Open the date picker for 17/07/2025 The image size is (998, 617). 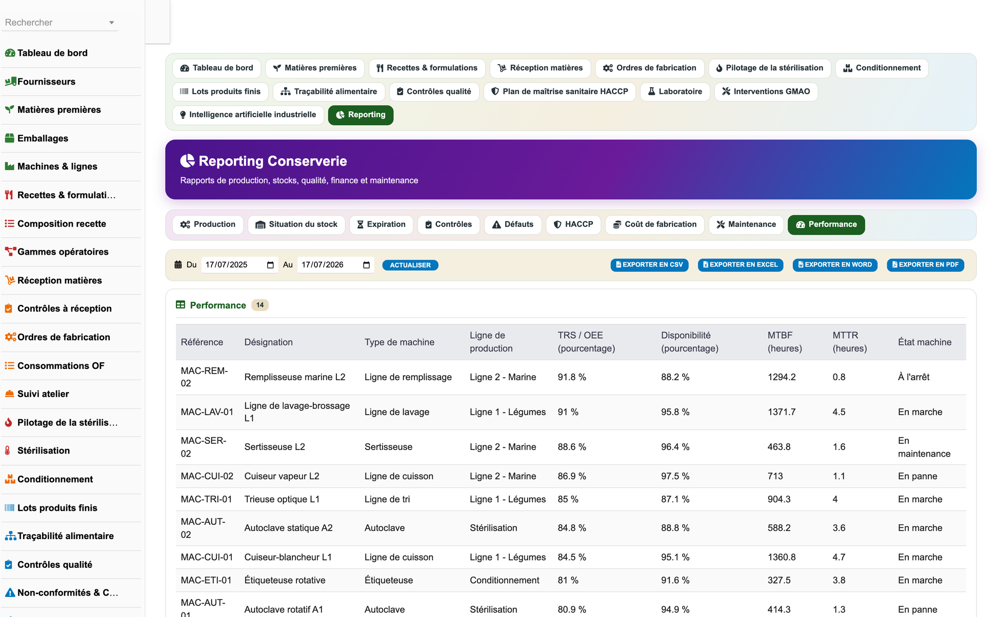pos(270,265)
